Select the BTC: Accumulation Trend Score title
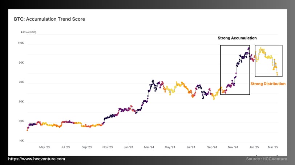Screen dimensions: 295x165 pyautogui.click(x=49, y=19)
